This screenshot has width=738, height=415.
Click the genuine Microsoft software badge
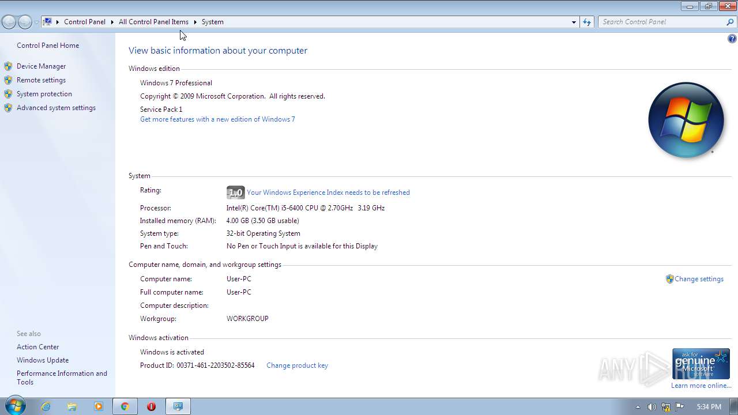click(x=701, y=364)
